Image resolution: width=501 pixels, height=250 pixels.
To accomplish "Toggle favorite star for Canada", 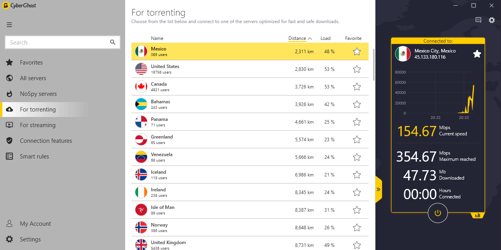I will click(357, 87).
